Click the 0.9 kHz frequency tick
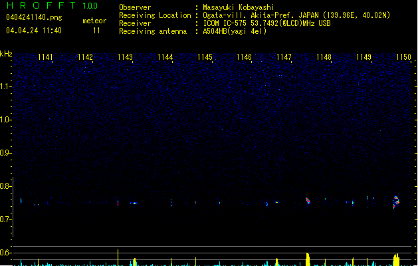418x266 pixels. point(5,153)
